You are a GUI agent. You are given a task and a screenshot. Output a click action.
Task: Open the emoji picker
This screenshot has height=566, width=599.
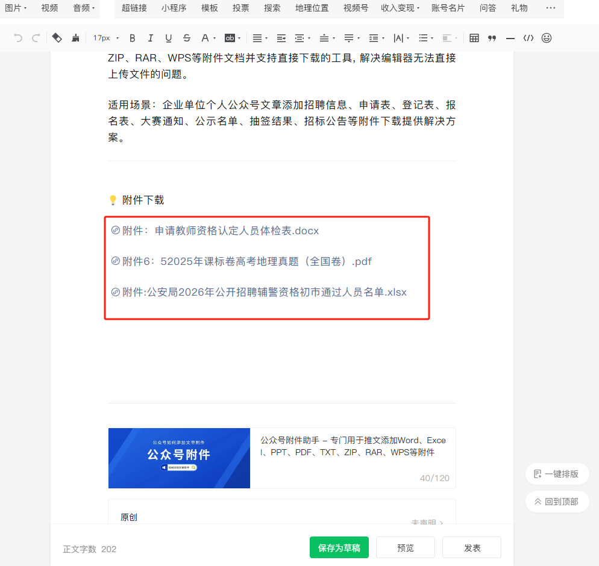click(547, 38)
